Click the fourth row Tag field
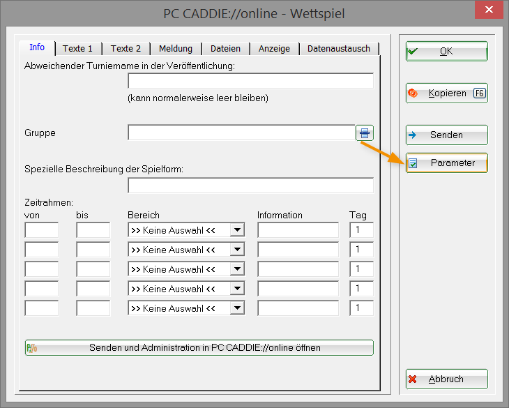 coord(362,289)
